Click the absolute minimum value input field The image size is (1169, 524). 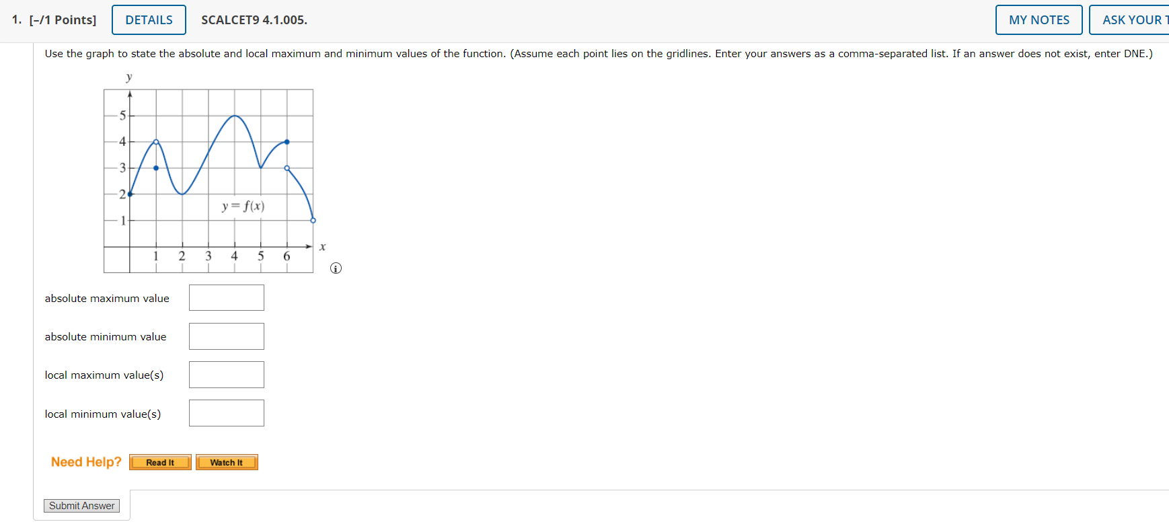226,336
